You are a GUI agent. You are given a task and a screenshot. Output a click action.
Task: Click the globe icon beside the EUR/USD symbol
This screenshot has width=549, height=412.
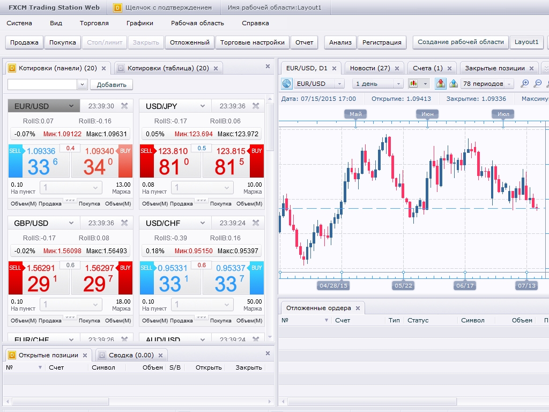pos(286,84)
